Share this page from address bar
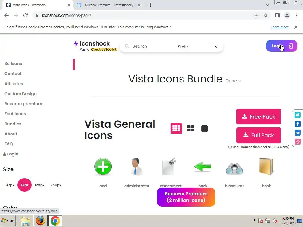This screenshot has height=227, width=303. (x=256, y=15)
